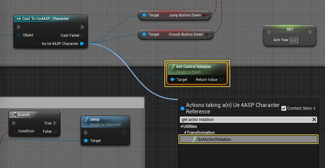Select the Get Control Rotation node title

point(194,67)
